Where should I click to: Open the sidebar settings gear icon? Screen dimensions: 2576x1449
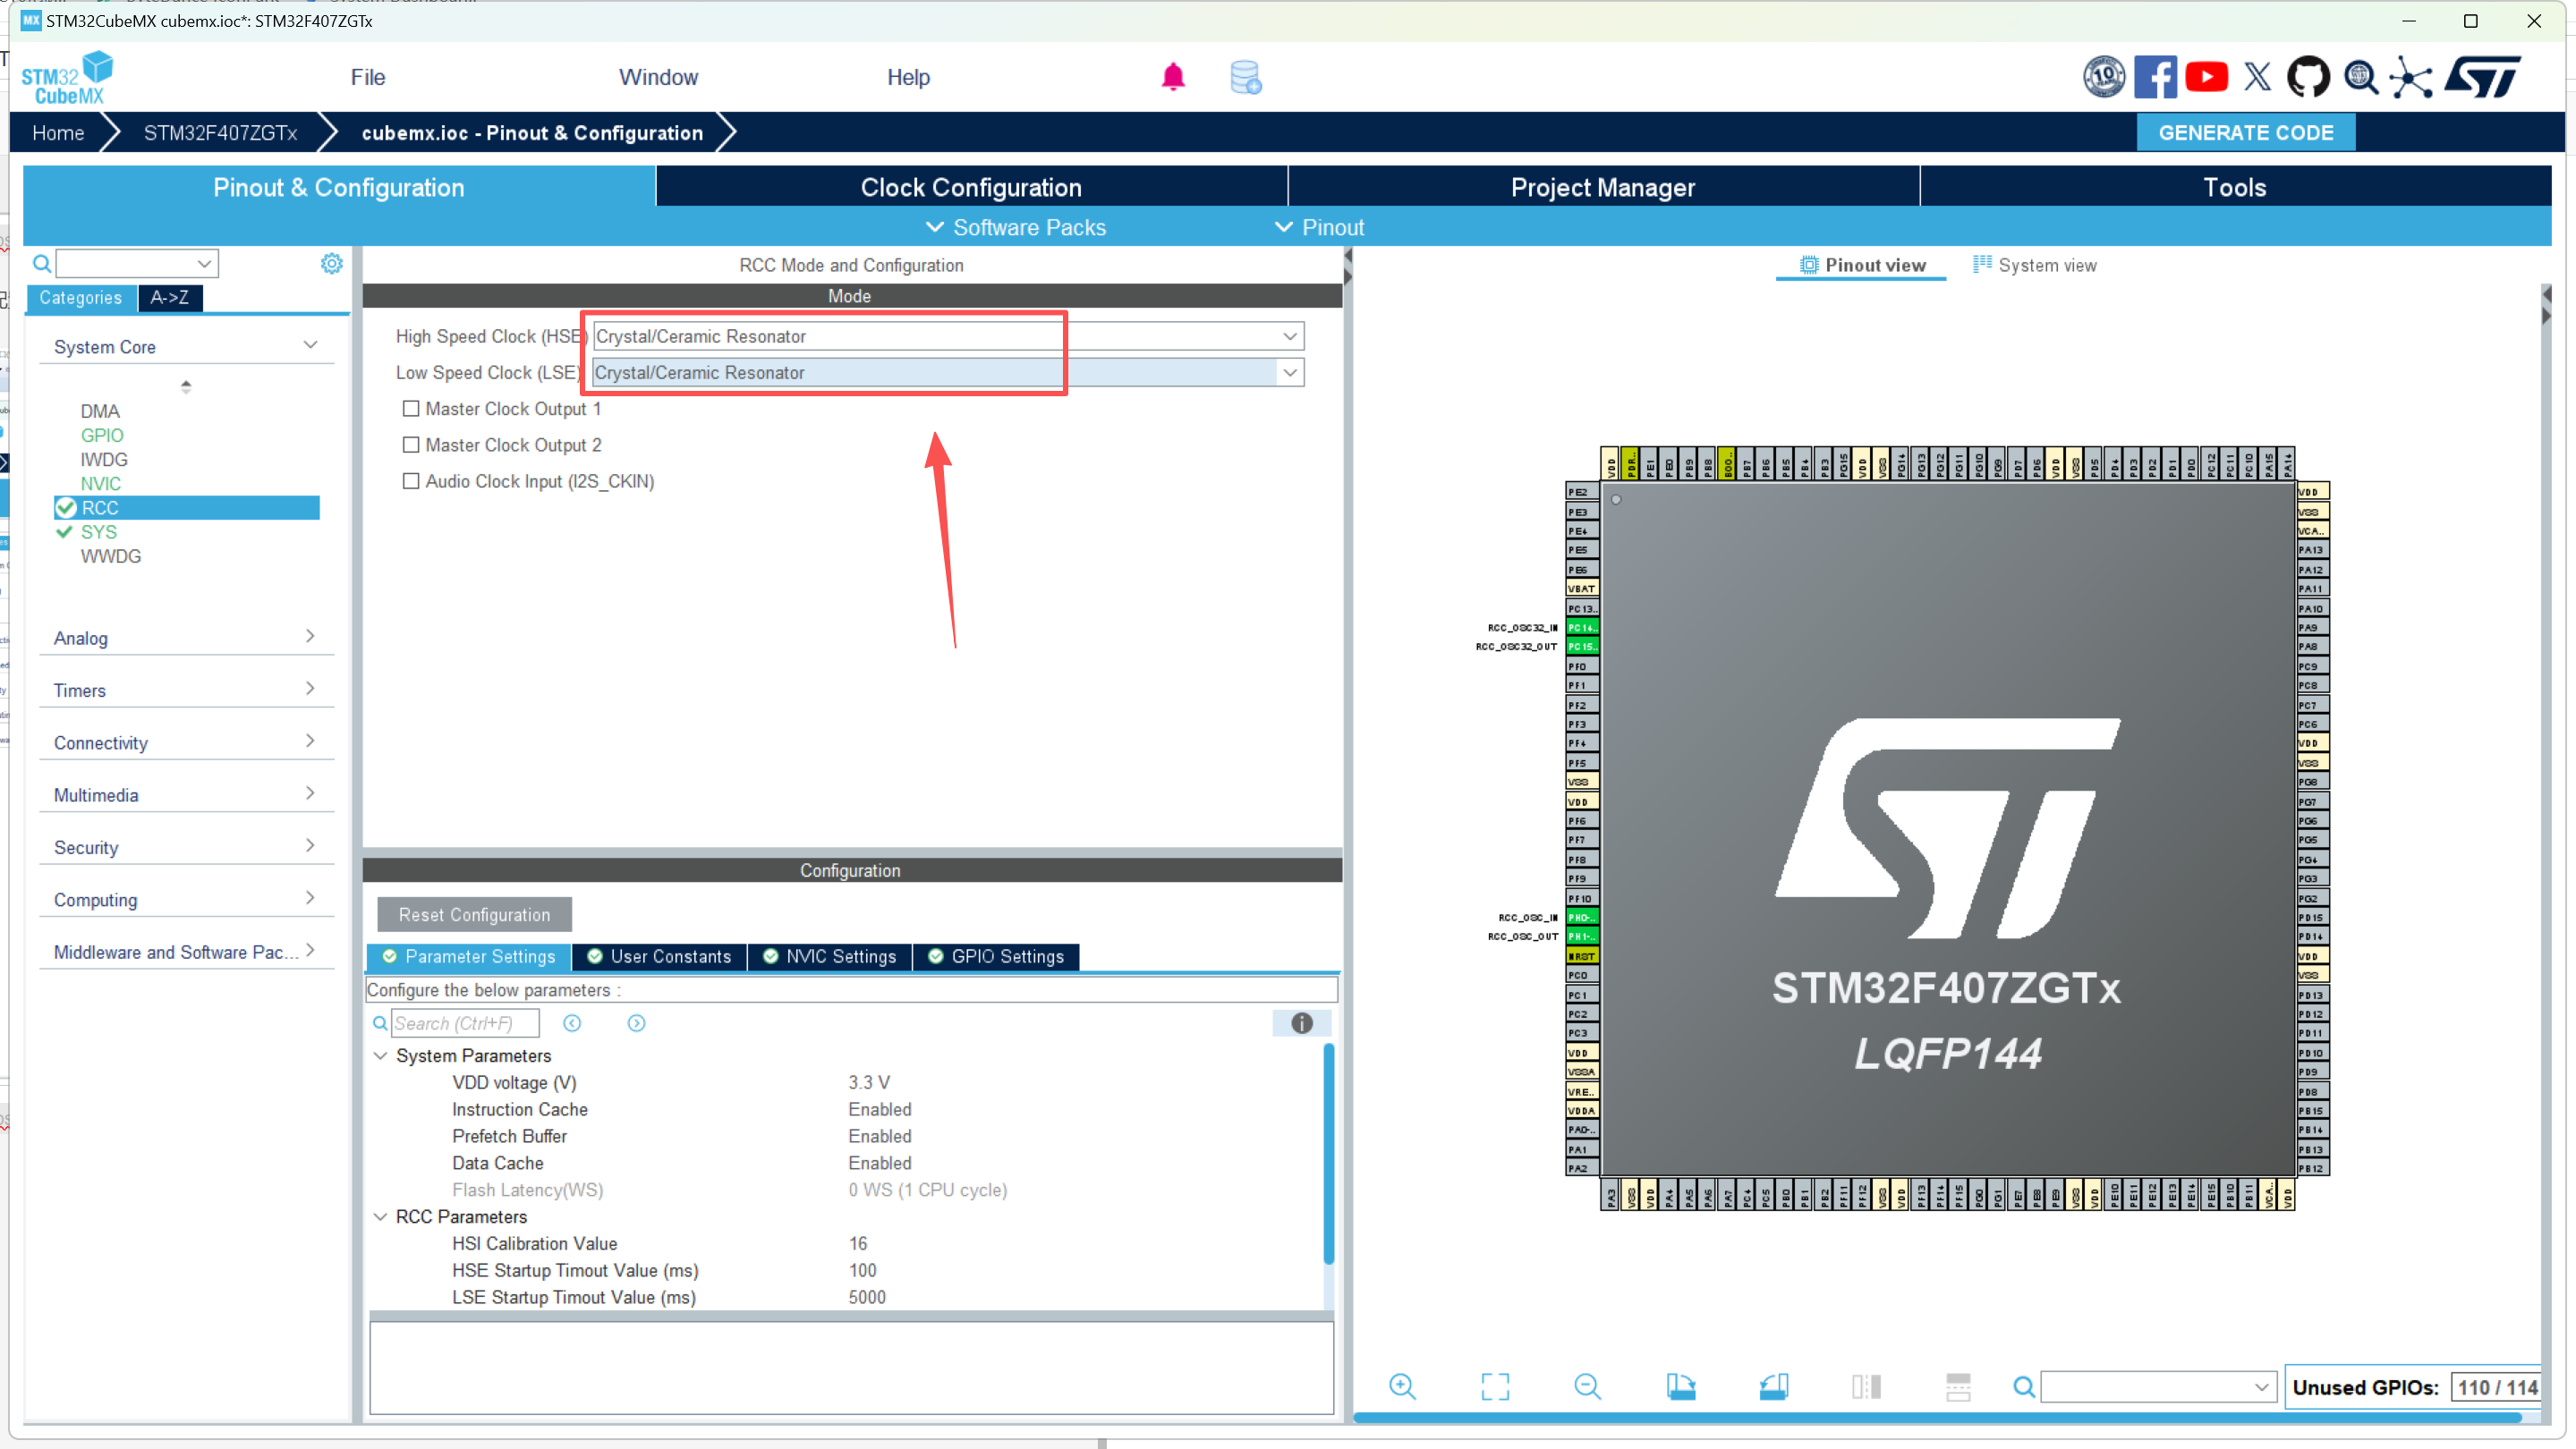click(x=331, y=263)
